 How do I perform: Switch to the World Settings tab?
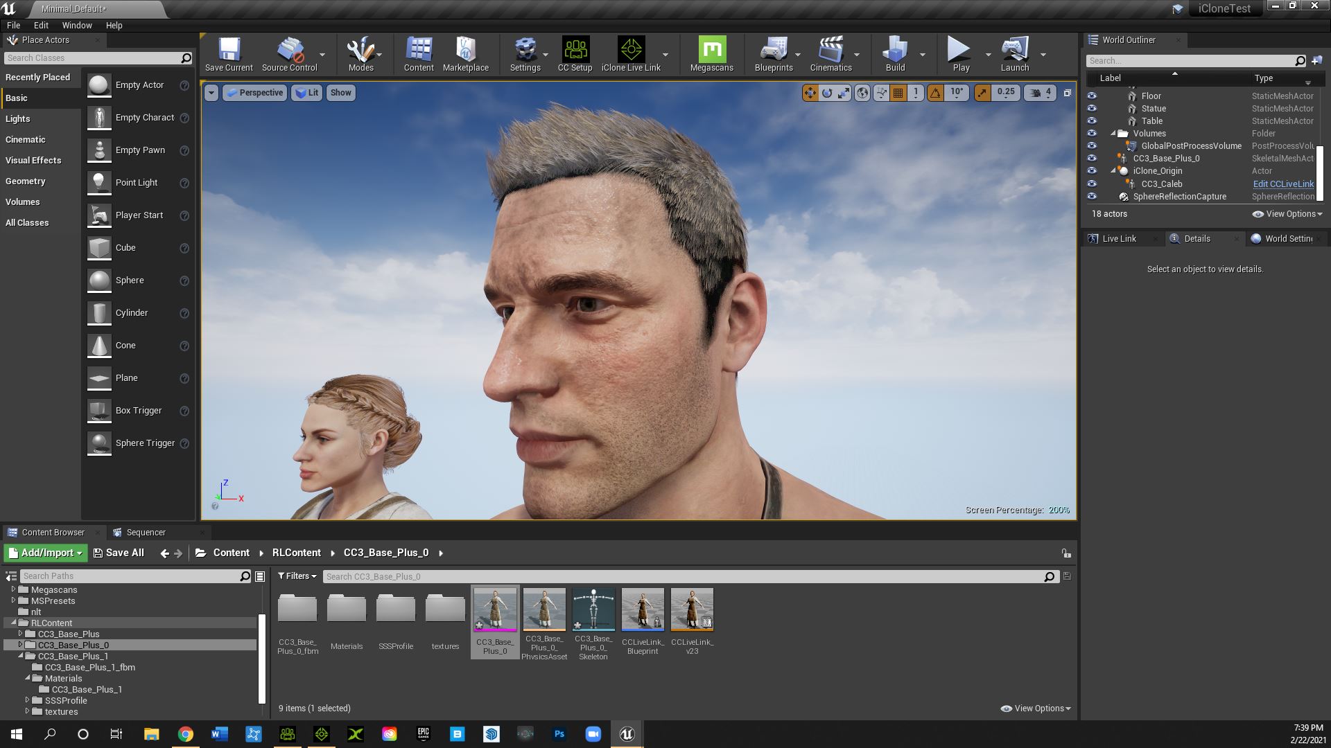coord(1289,239)
